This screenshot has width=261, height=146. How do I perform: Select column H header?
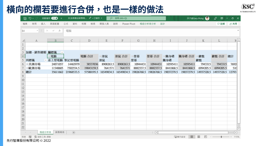pyautogui.click(x=154, y=40)
